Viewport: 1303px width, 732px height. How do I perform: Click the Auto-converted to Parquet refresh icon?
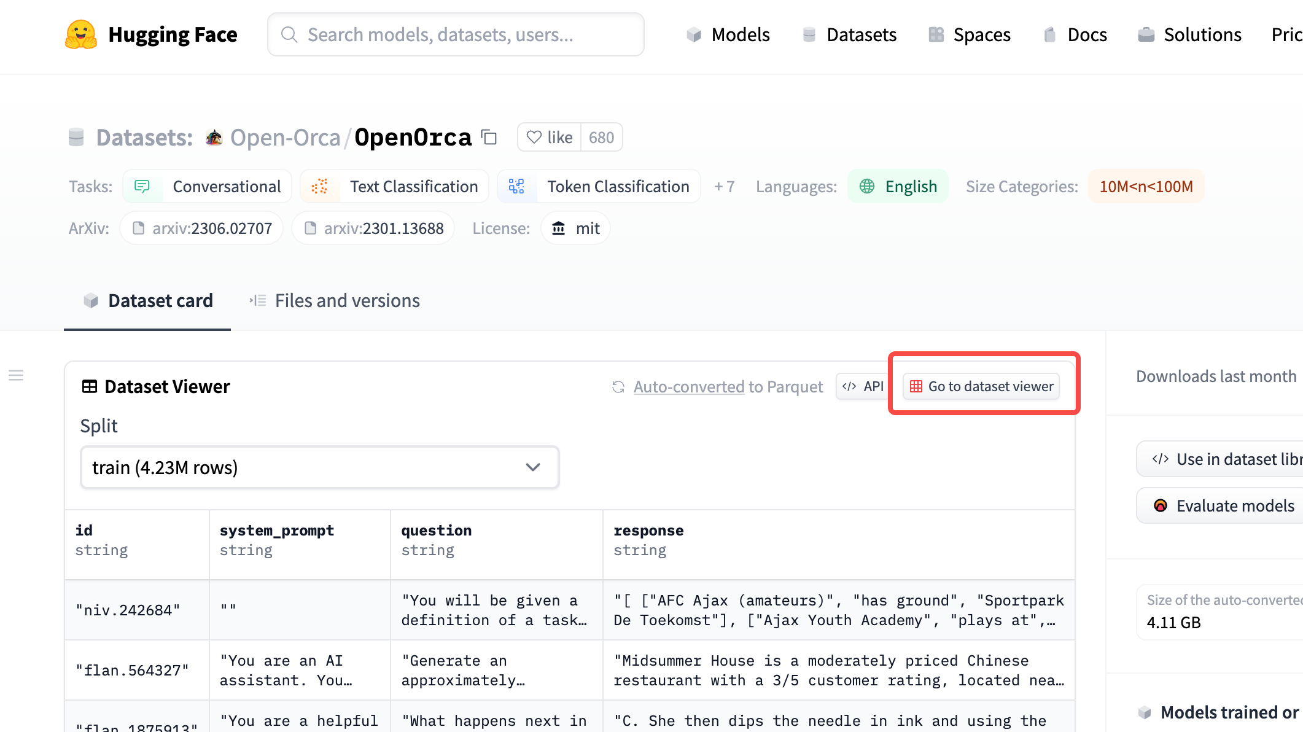click(618, 387)
